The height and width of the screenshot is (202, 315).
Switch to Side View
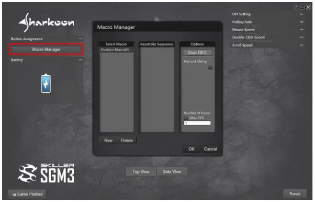tap(172, 172)
